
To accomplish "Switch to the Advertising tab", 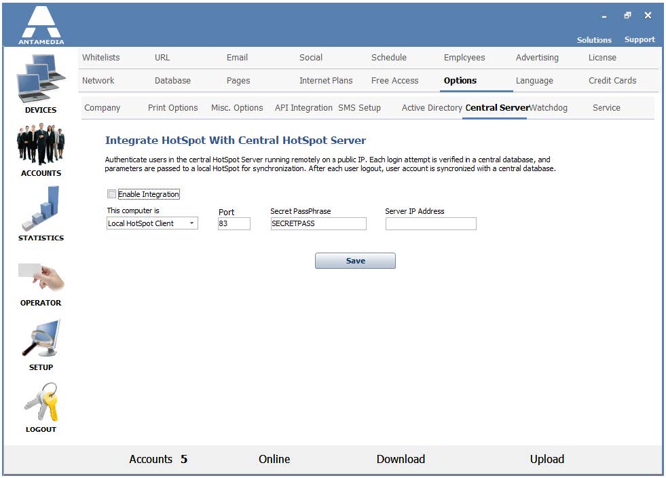I will 537,57.
